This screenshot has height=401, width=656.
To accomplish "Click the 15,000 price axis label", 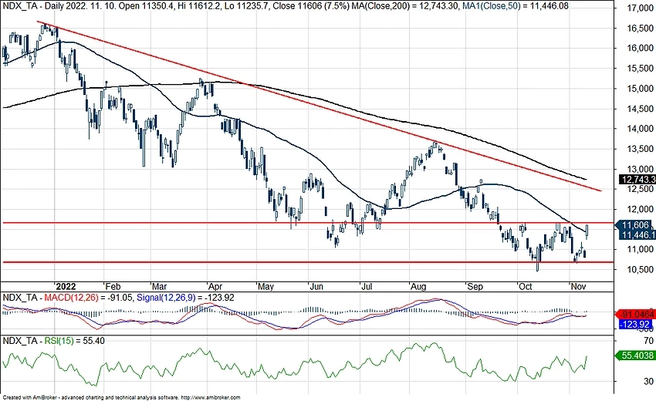I will tap(640, 88).
